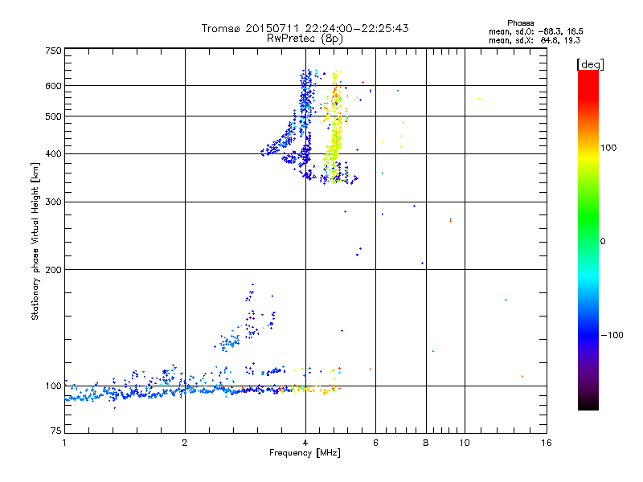Click the x-axis label '10'
Screen dimensions: 643x482
tap(465, 443)
